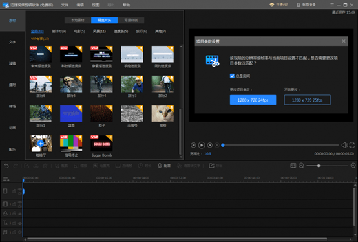Mute using the preview speaker icon
Screen dimensions: 358x242
tap(344, 145)
